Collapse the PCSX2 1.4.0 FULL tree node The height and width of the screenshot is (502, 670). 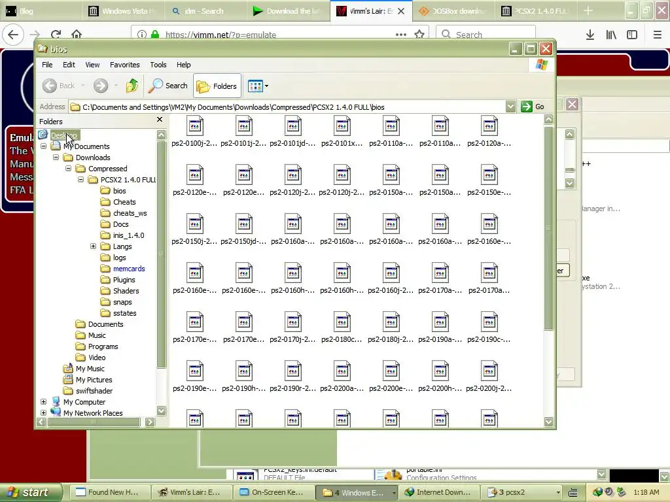(x=80, y=179)
